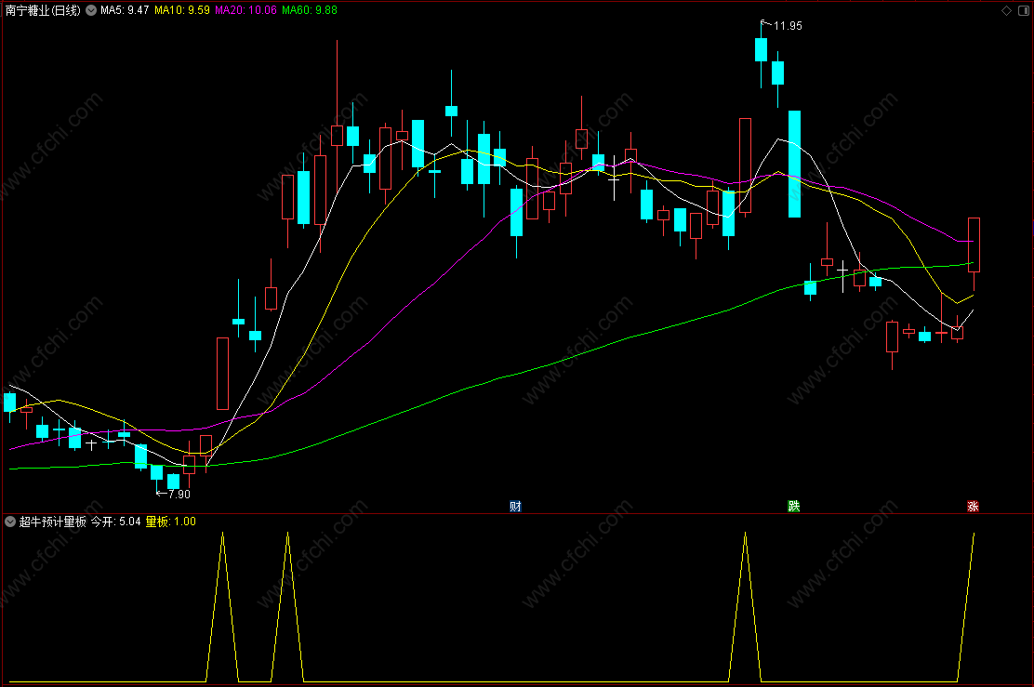Image resolution: width=1034 pixels, height=687 pixels.
Task: Select the MA10: 9.59 label
Action: 182,10
